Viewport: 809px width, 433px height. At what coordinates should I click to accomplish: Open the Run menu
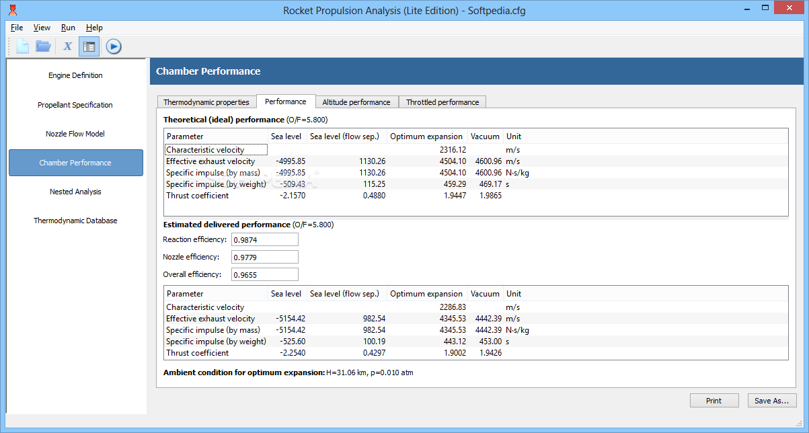[x=68, y=28]
